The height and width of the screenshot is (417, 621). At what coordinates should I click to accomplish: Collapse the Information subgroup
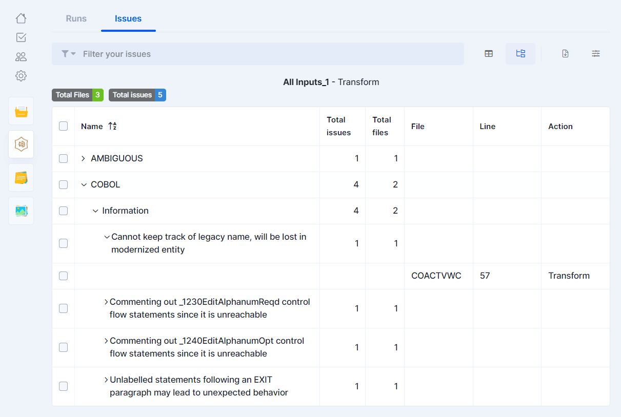pos(95,211)
